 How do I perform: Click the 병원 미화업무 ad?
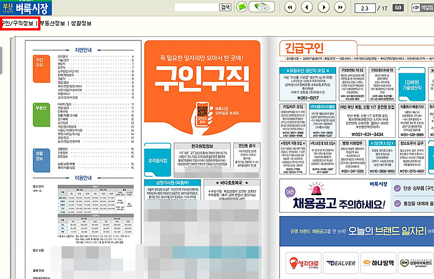tap(352, 157)
